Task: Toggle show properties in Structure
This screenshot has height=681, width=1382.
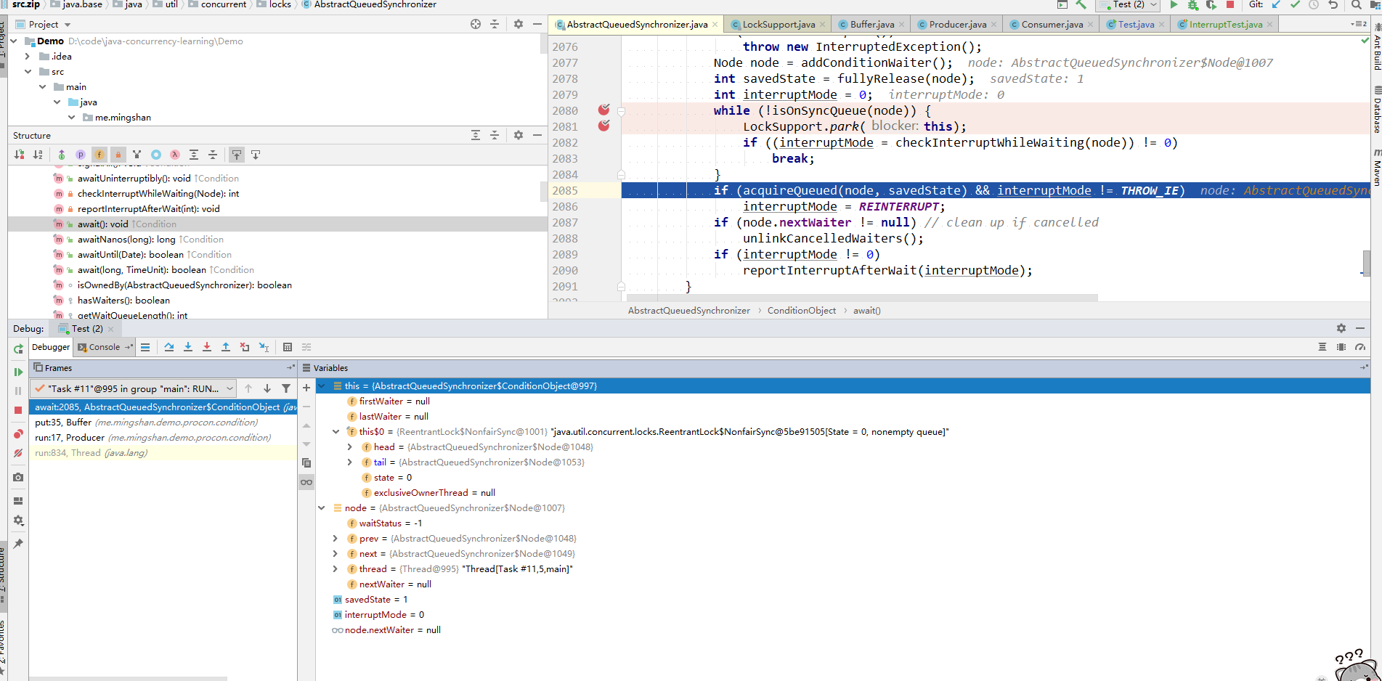Action: click(x=81, y=155)
